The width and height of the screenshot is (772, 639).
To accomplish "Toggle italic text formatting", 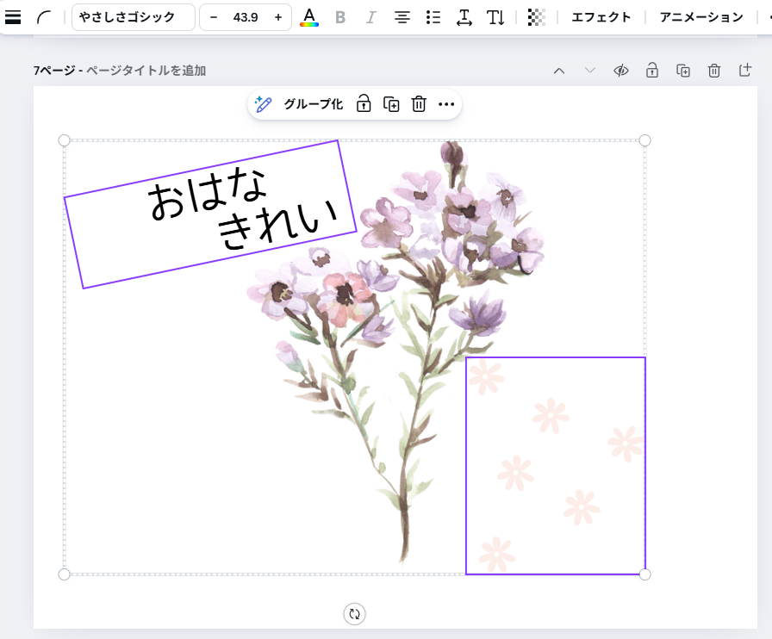I will 370,17.
